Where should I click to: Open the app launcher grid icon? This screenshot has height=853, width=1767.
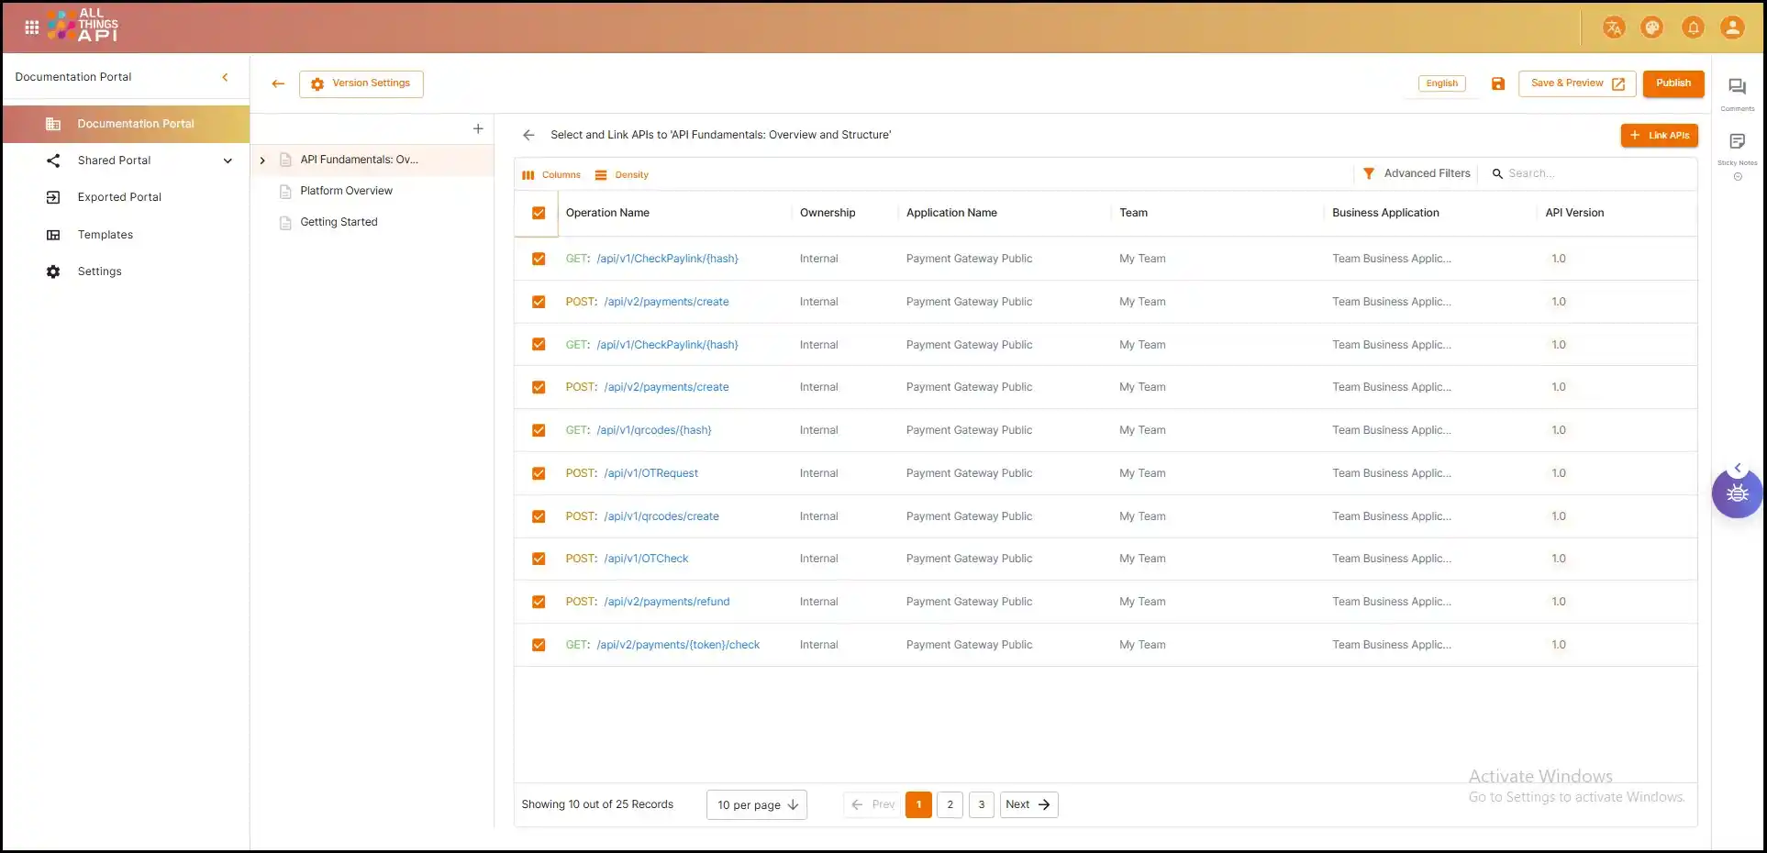point(31,28)
